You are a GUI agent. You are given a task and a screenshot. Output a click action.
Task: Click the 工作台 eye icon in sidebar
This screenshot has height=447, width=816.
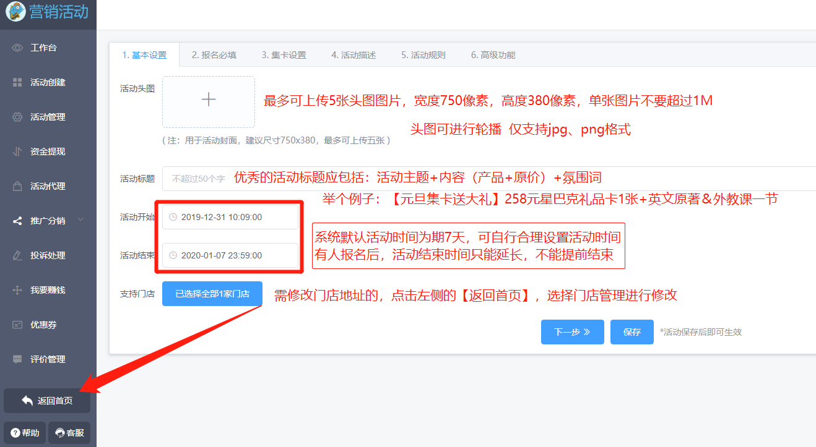pyautogui.click(x=17, y=48)
